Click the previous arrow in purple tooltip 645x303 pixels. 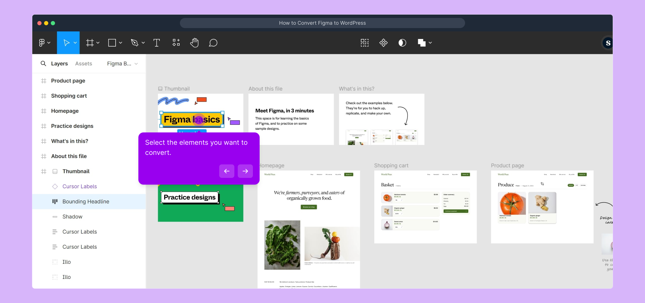tap(227, 171)
